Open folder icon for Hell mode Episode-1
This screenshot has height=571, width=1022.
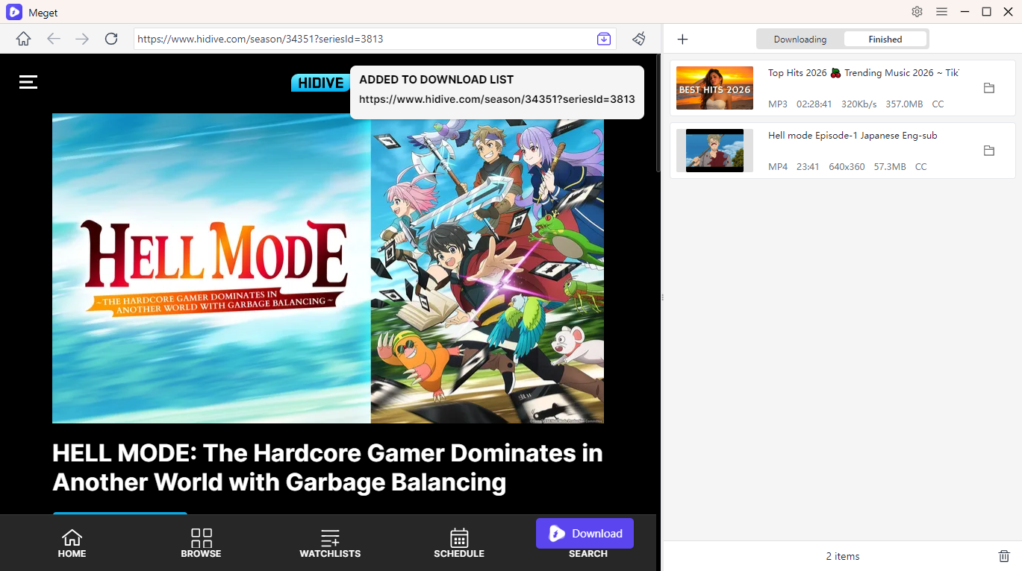989,150
